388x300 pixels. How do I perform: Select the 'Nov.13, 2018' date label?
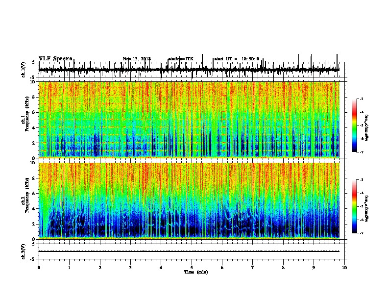137,59
